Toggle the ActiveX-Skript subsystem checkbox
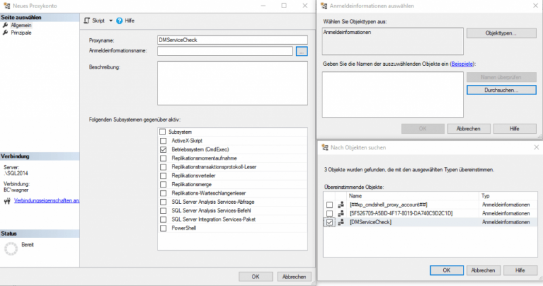This screenshot has width=543, height=286. point(162,140)
